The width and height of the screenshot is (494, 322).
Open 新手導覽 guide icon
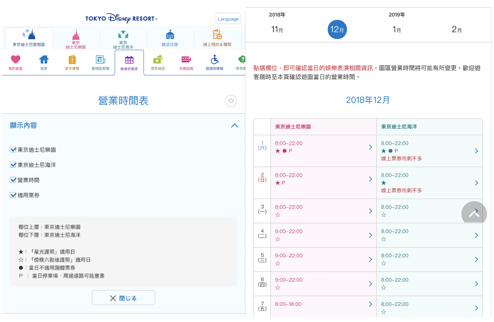(x=72, y=60)
